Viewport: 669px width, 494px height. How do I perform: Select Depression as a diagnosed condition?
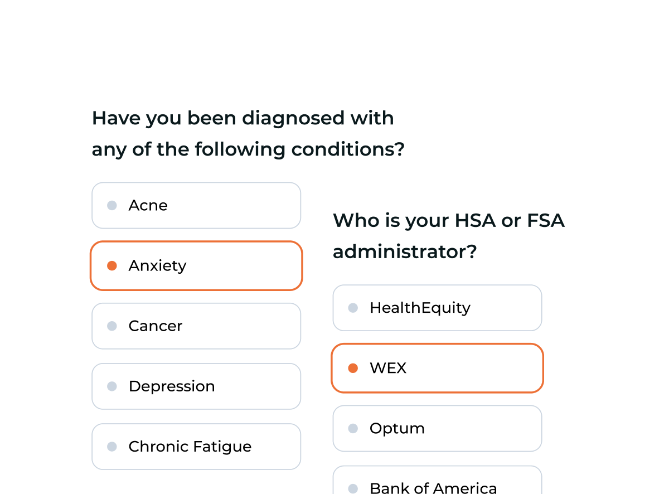[x=196, y=386]
